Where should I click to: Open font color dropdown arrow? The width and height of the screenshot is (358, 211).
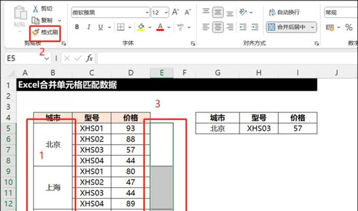169,28
